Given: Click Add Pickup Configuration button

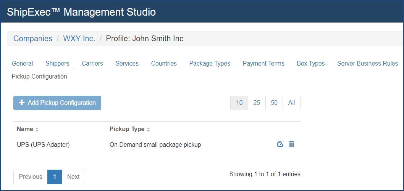Looking at the screenshot, I should 57,103.
